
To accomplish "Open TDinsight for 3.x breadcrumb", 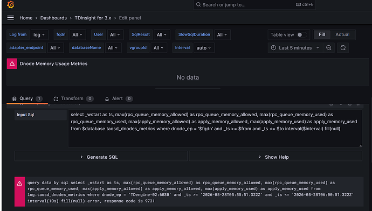I will (93, 18).
